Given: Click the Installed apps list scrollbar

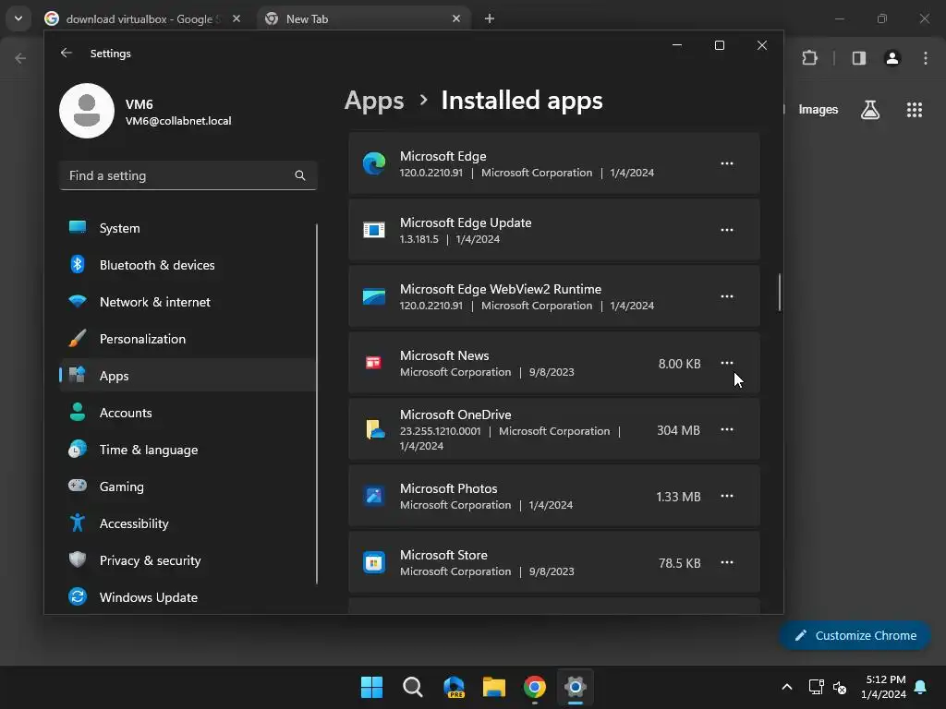Looking at the screenshot, I should pos(780,293).
